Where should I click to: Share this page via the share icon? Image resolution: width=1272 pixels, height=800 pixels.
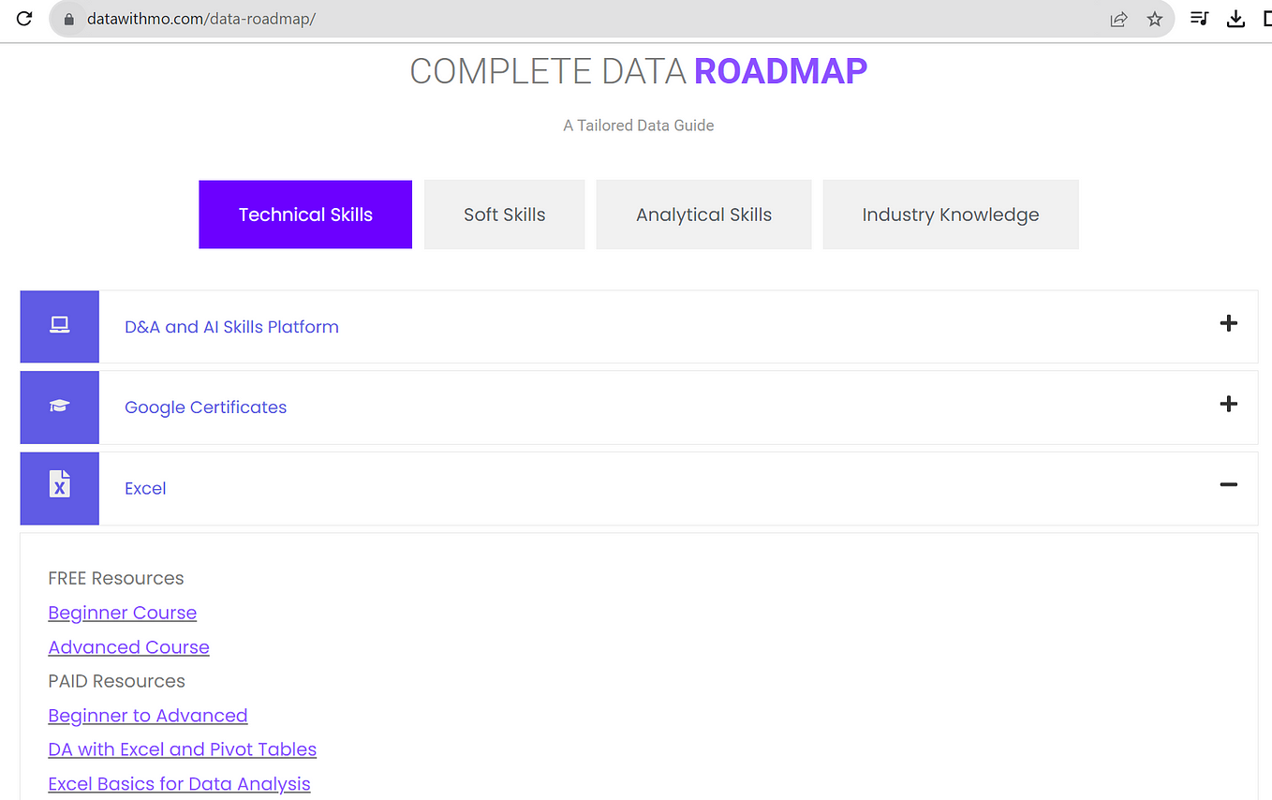pyautogui.click(x=1118, y=19)
